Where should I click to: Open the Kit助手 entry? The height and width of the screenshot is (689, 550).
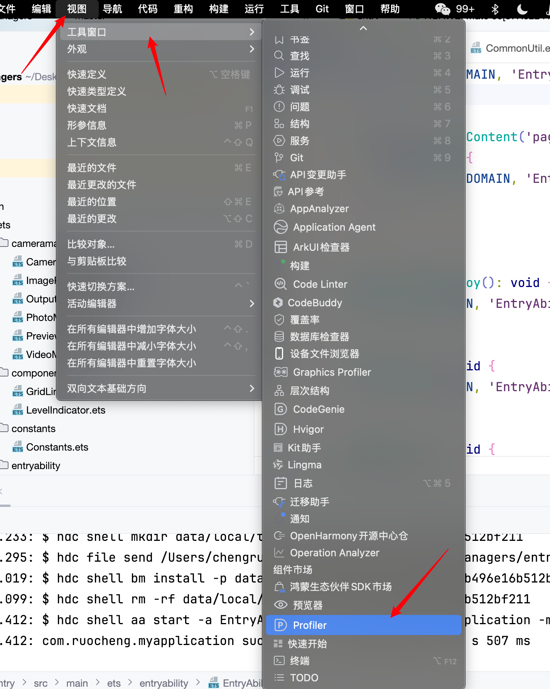tap(364, 448)
